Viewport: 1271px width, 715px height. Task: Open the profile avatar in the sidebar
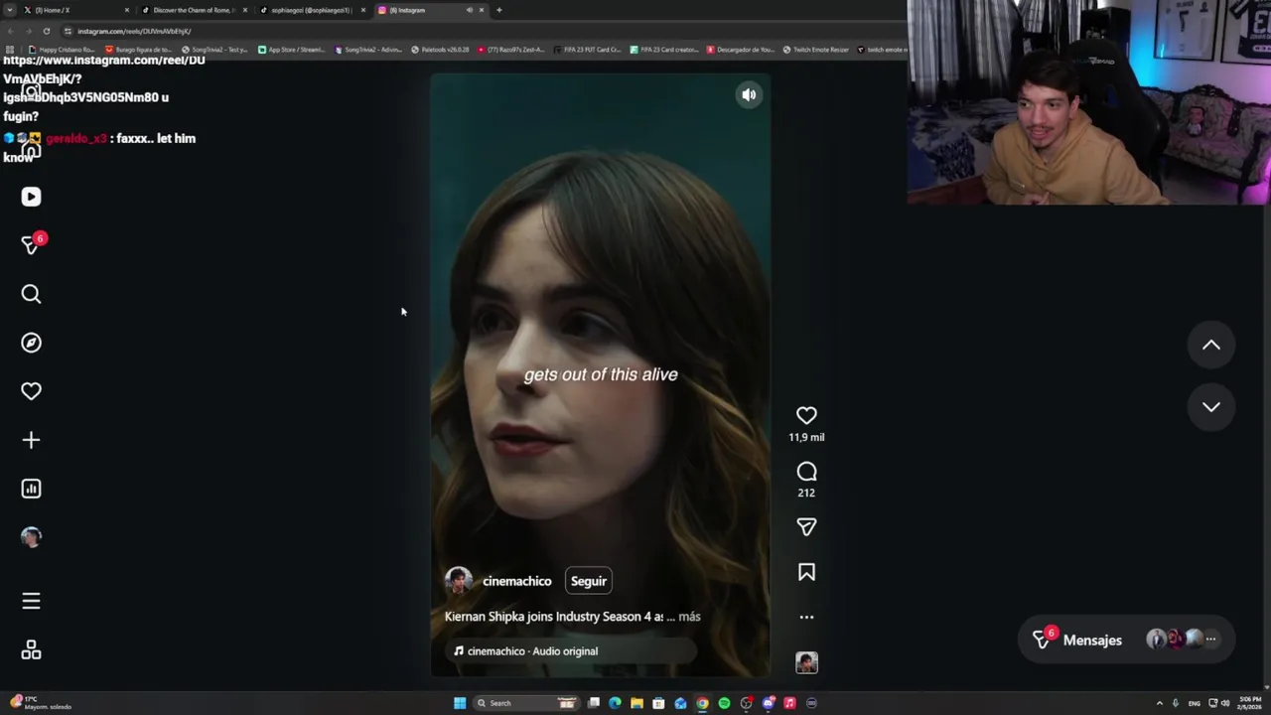(x=31, y=537)
